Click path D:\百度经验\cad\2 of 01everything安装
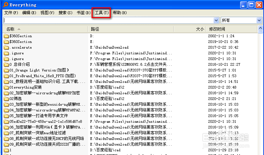This screenshot has height=155, width=264. pyautogui.click(x=107, y=88)
